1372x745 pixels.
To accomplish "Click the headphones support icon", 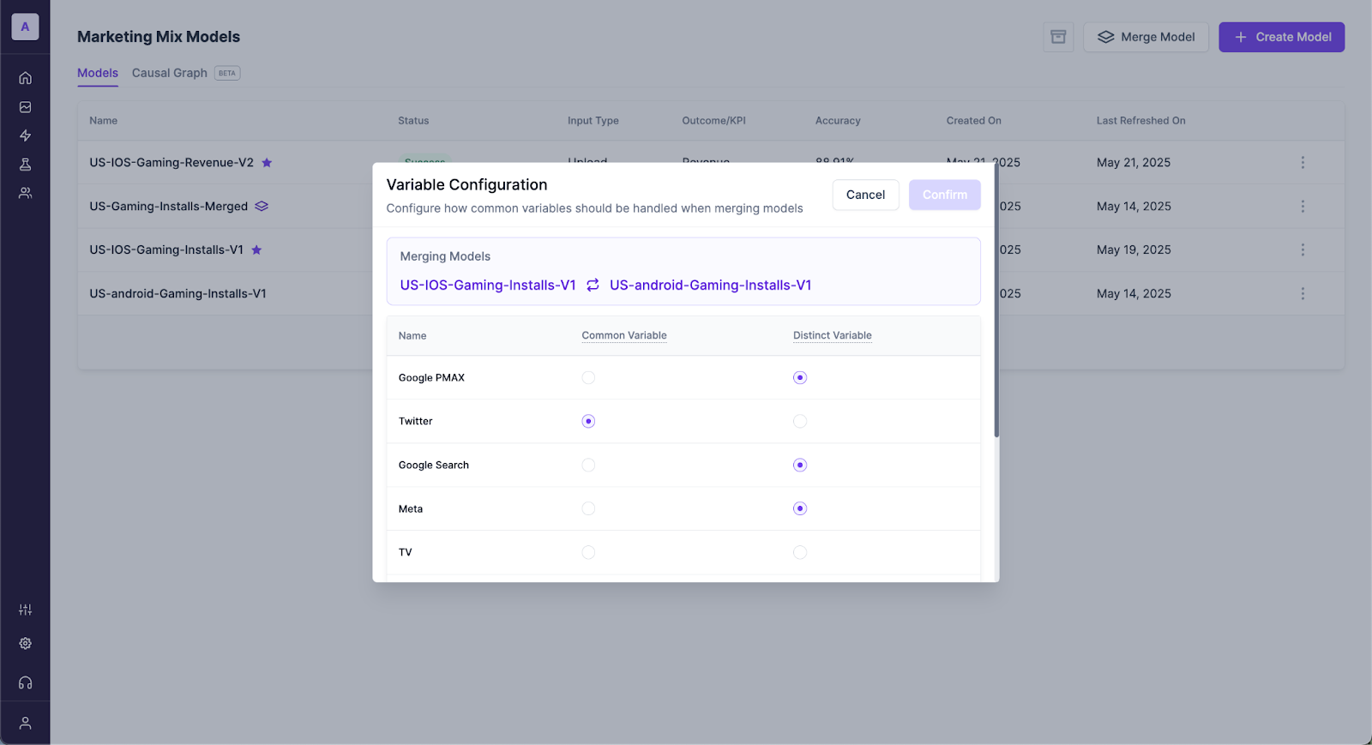I will [x=26, y=683].
